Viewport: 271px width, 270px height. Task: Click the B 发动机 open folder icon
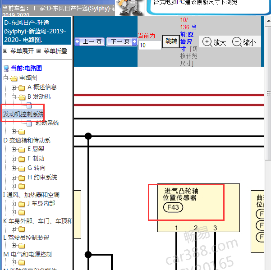click(x=22, y=97)
